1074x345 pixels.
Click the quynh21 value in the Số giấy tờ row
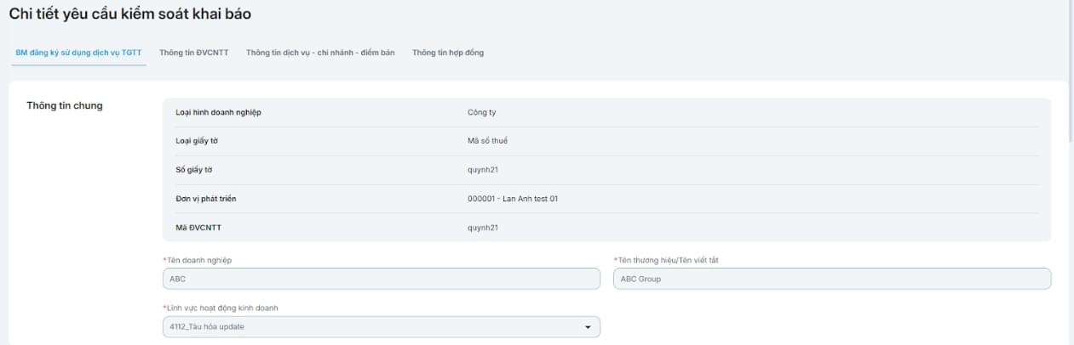point(483,170)
